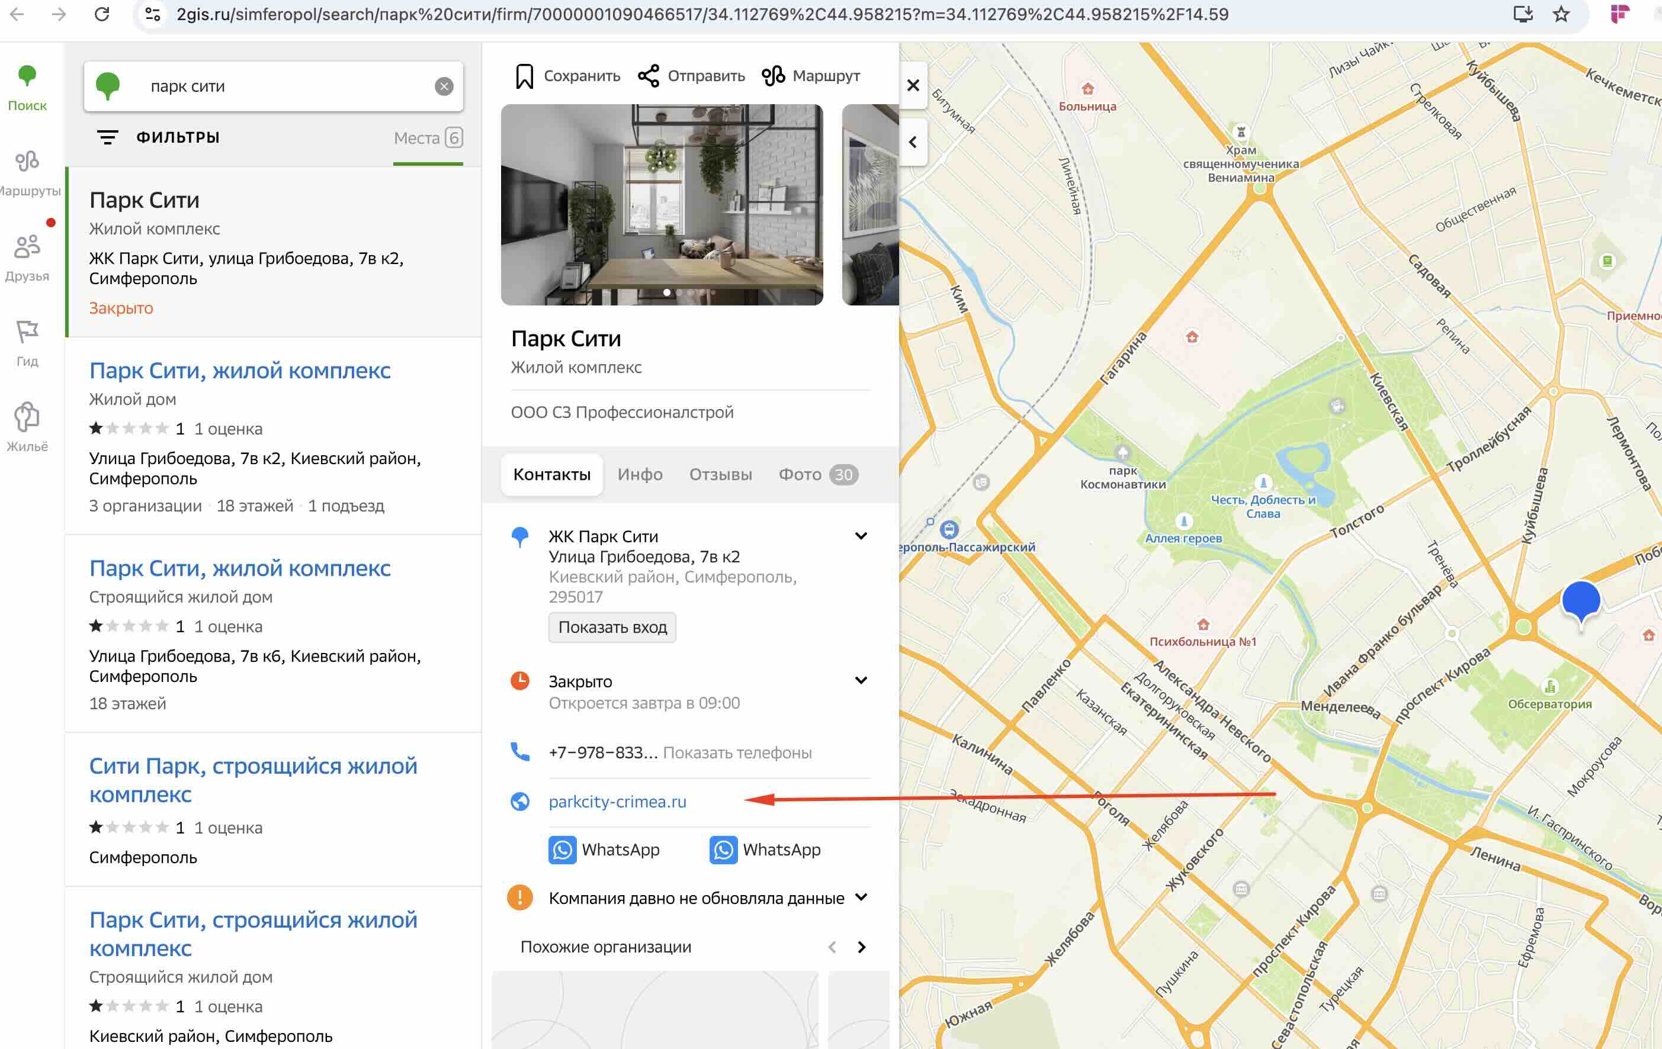Switch to the Инфо tab
This screenshot has height=1049, width=1662.
pyautogui.click(x=640, y=475)
